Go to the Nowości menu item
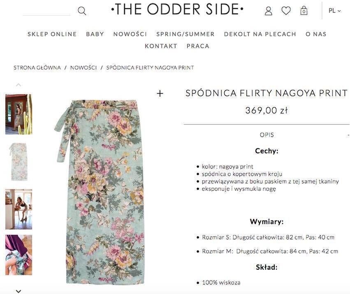The width and height of the screenshot is (350, 294). (x=130, y=34)
